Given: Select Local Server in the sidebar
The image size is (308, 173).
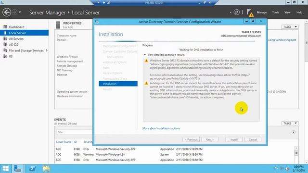Looking at the screenshot, I should click(x=25, y=33).
